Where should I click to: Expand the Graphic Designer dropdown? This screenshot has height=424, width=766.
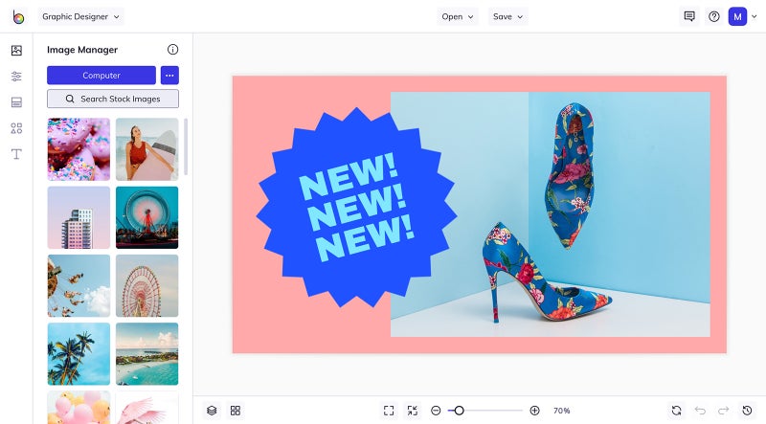tap(81, 16)
